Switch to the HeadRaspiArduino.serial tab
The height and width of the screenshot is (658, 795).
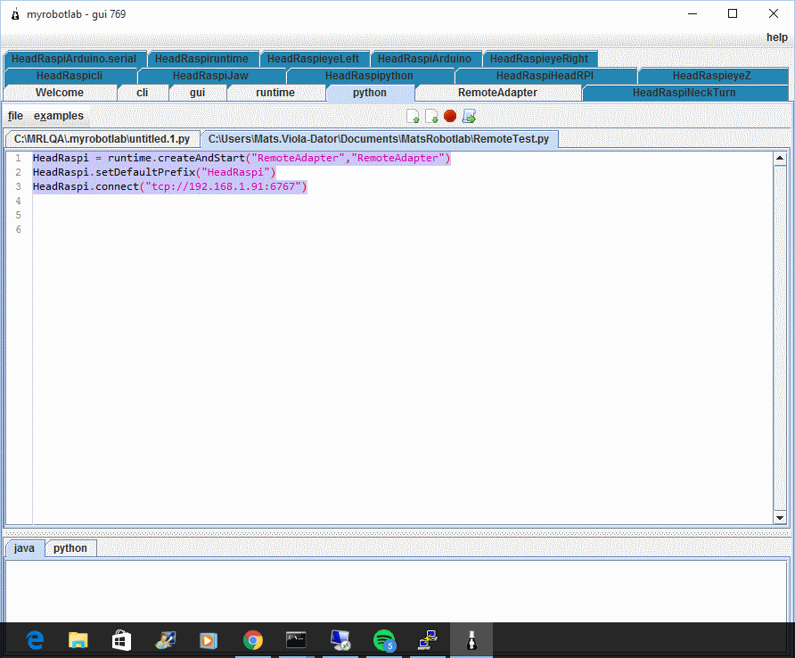(74, 59)
